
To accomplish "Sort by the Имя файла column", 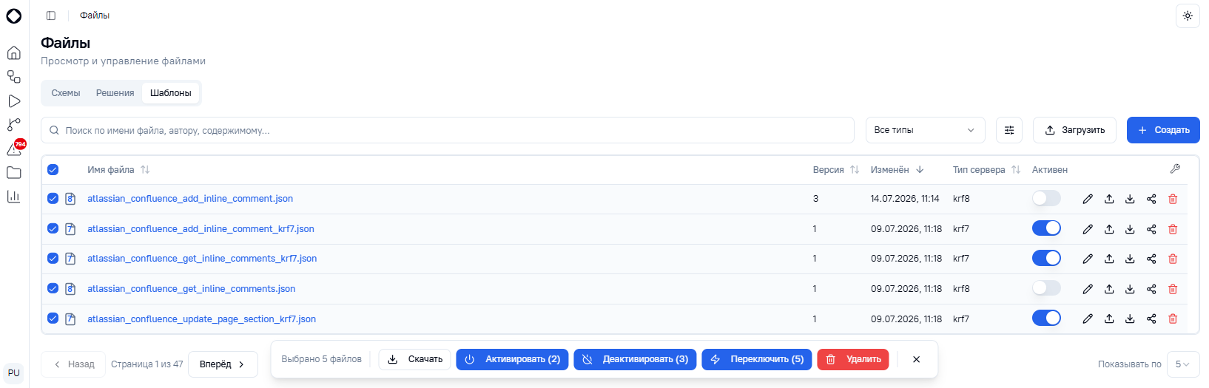I will click(118, 170).
